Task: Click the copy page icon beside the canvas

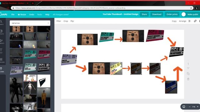Action: coord(188,74)
